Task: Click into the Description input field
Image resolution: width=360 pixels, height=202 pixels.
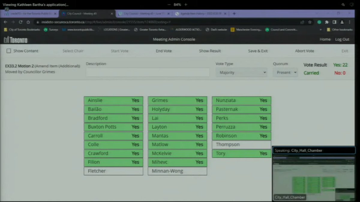Action: (x=148, y=72)
